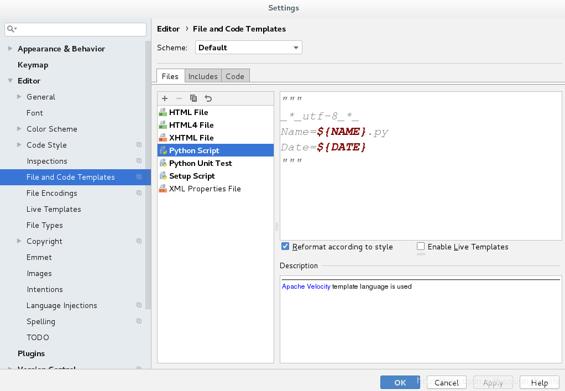The image size is (565, 391).
Task: Select HTML4 File template
Action: (x=216, y=125)
